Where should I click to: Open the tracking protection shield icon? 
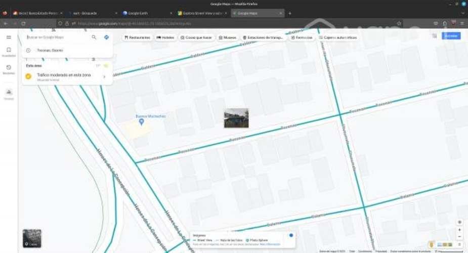click(60, 23)
